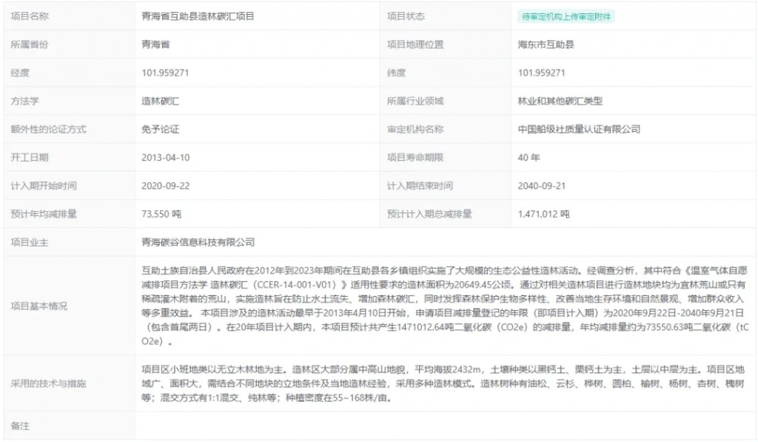Select the 方法学 value 造林碳汇

coord(161,101)
